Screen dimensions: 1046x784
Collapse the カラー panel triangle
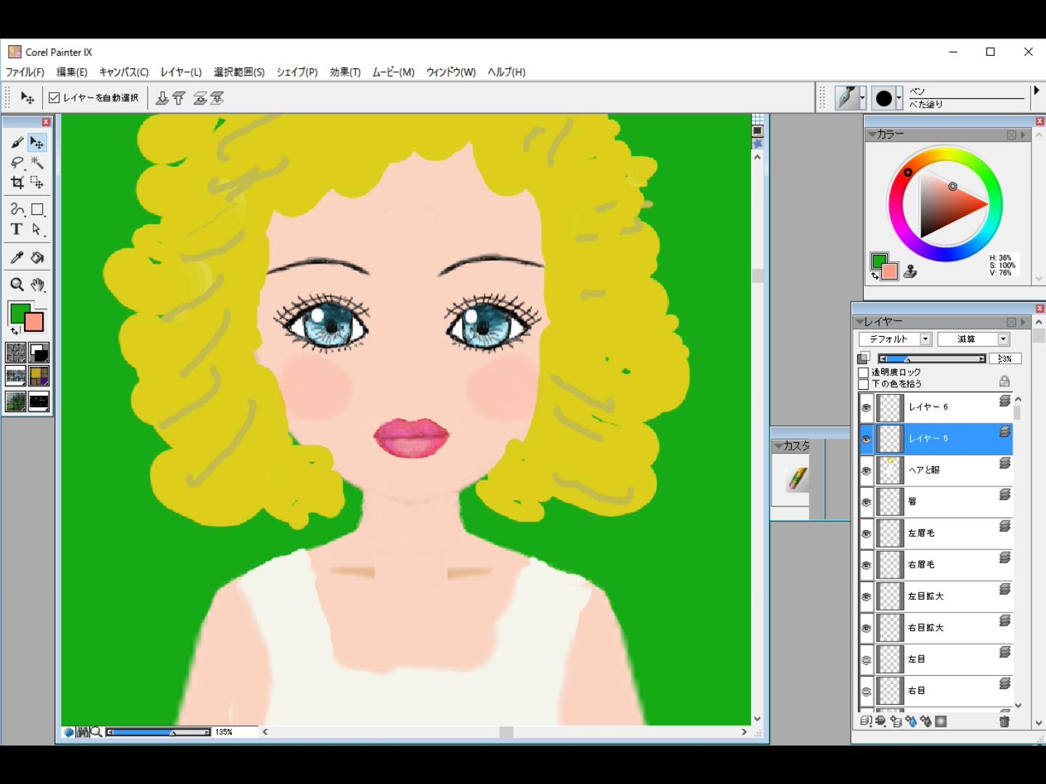[x=871, y=134]
